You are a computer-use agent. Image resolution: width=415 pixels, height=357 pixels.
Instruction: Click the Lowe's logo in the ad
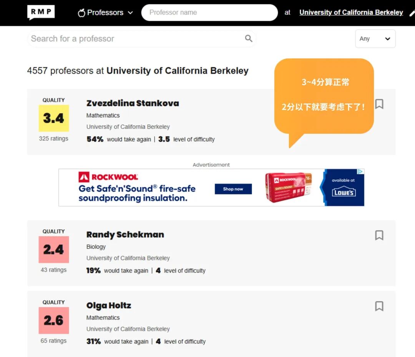344,191
